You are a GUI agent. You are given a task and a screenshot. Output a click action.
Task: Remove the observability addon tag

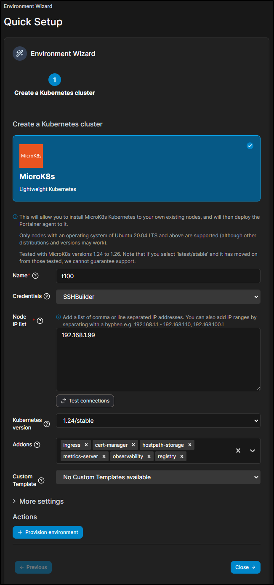coord(149,456)
